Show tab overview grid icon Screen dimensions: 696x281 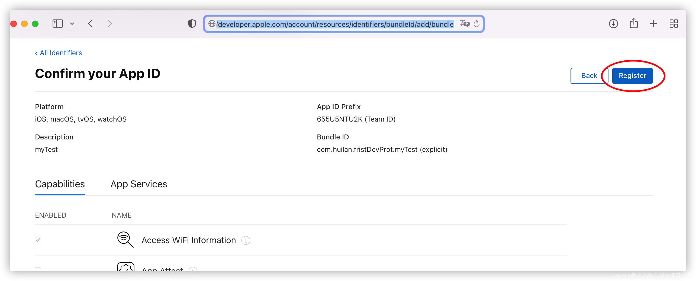674,24
